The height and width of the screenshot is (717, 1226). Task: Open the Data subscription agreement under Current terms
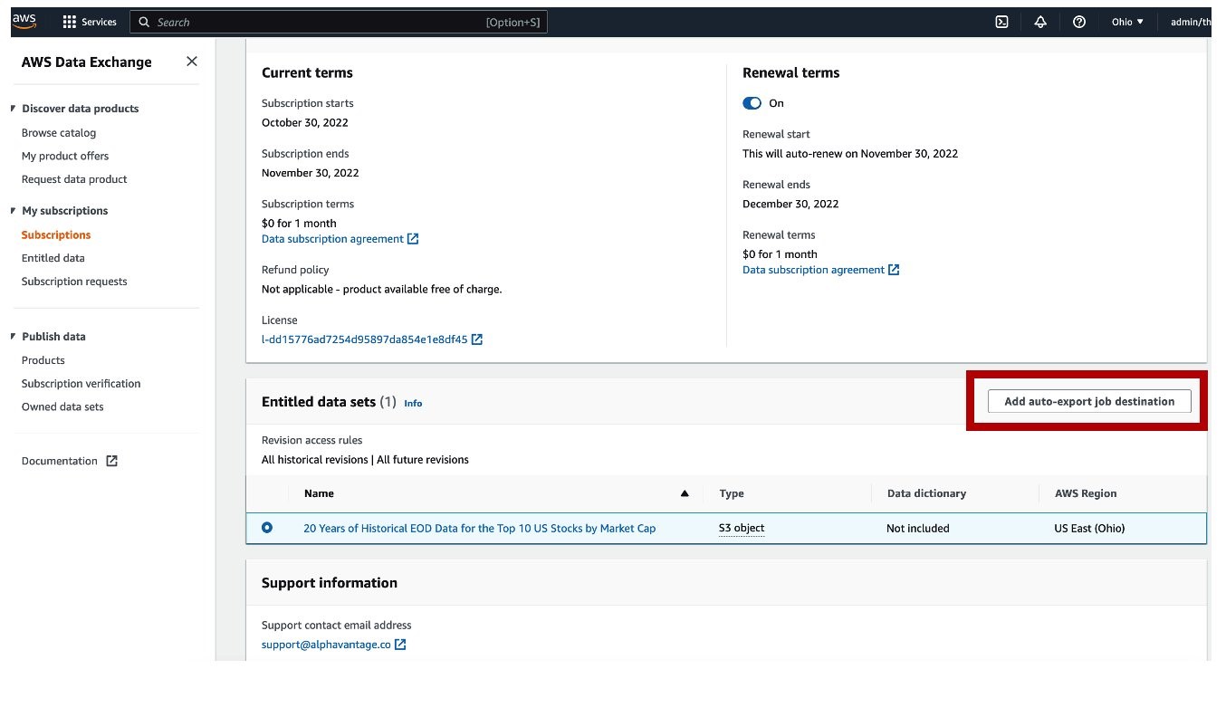pyautogui.click(x=332, y=239)
